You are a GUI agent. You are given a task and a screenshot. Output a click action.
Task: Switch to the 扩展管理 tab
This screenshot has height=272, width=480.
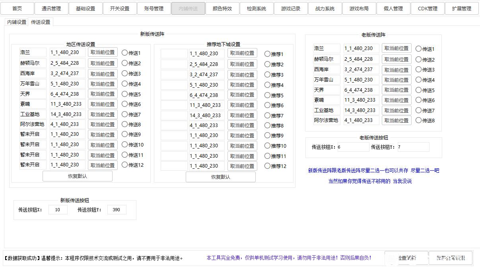pos(462,8)
